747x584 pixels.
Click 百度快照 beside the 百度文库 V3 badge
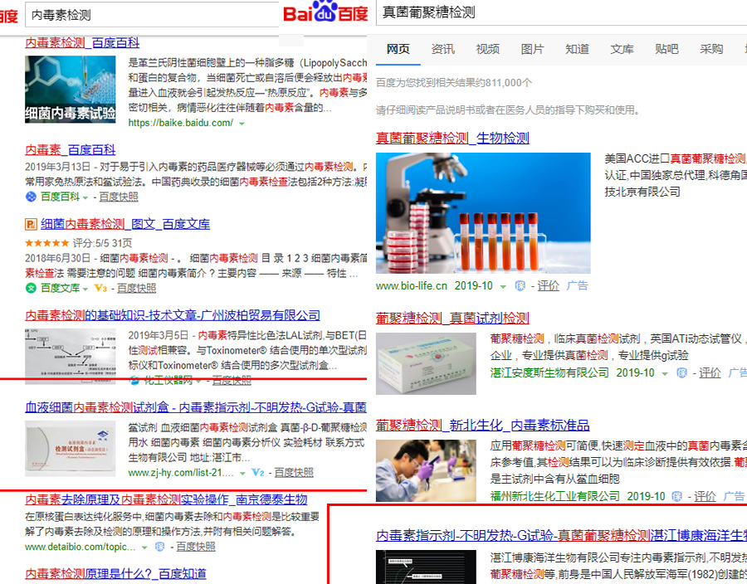137,288
